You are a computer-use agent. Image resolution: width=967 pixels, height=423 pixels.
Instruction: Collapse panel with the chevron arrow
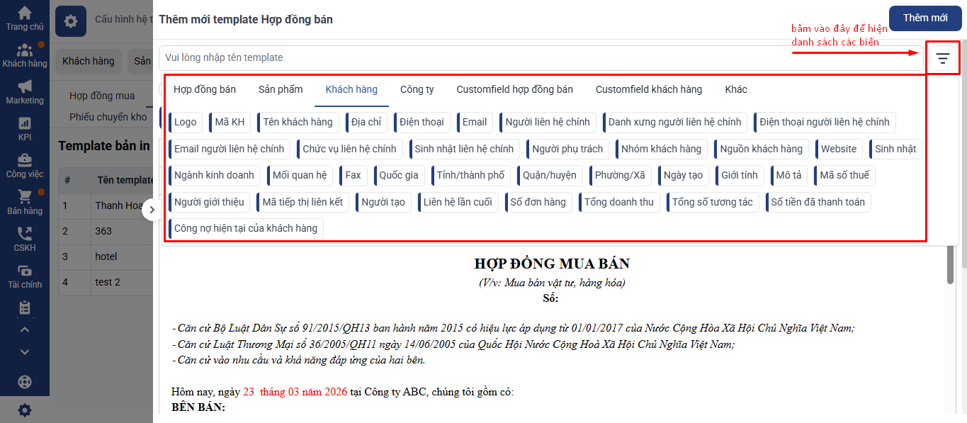coord(152,210)
